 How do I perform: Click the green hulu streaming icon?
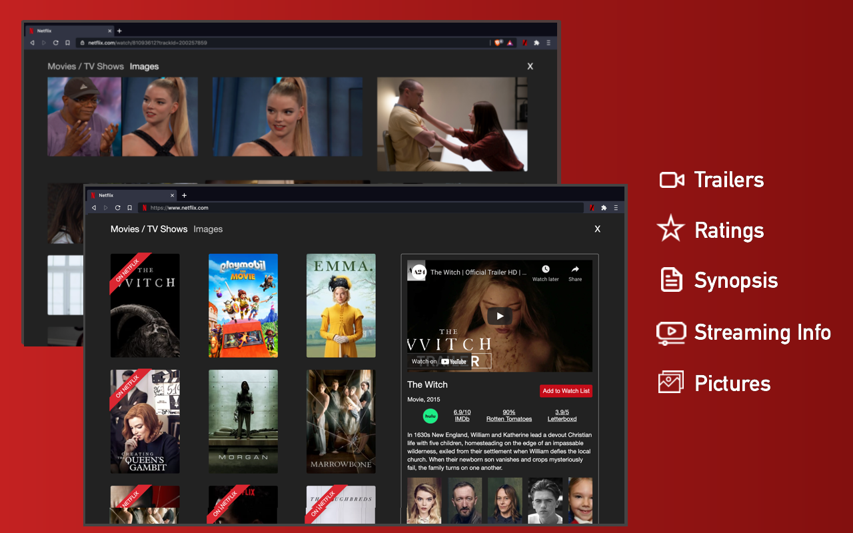430,416
